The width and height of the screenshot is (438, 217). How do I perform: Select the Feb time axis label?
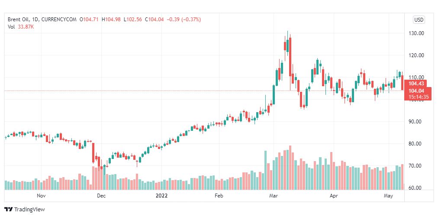click(219, 196)
